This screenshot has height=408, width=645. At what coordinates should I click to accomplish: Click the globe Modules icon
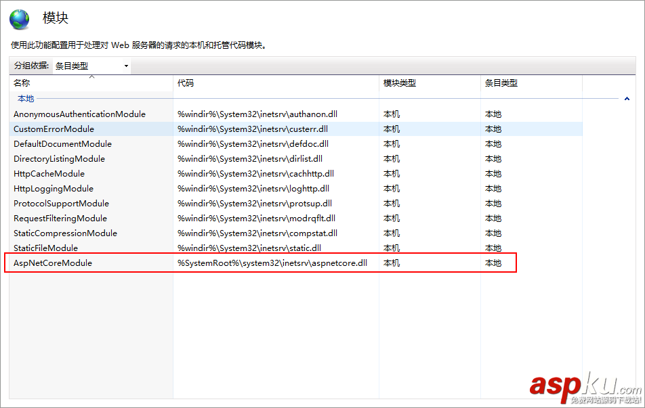[20, 19]
